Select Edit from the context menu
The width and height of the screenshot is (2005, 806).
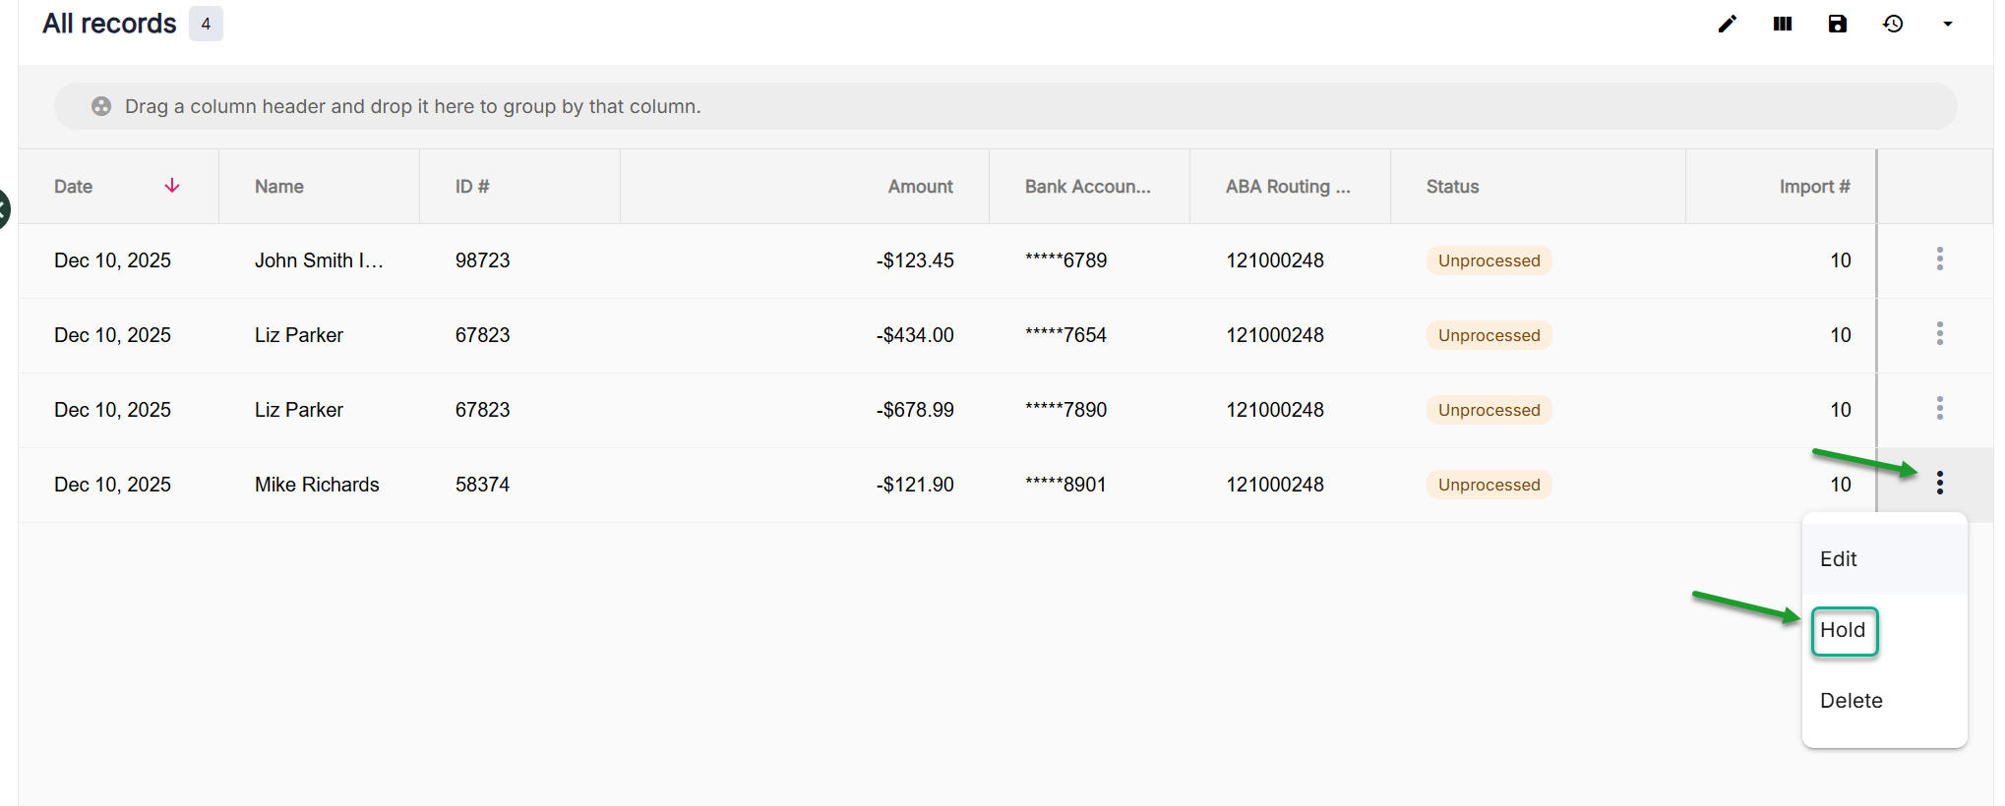click(1838, 559)
